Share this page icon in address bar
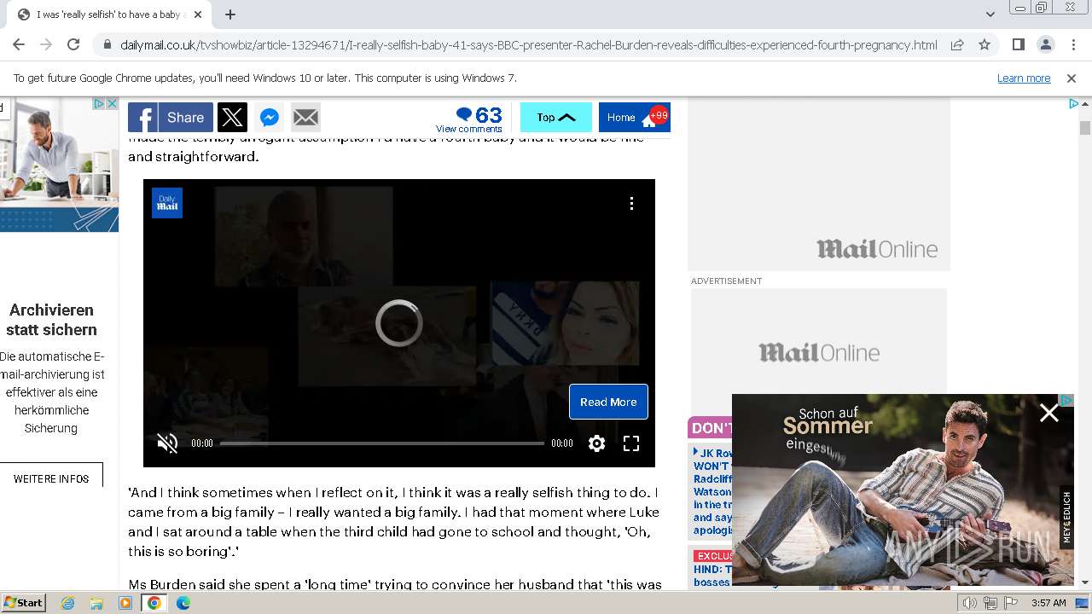The image size is (1092, 614). (957, 45)
